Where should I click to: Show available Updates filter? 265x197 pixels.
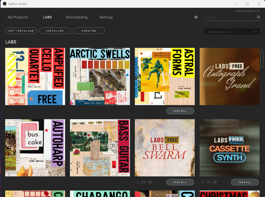pyautogui.click(x=89, y=31)
